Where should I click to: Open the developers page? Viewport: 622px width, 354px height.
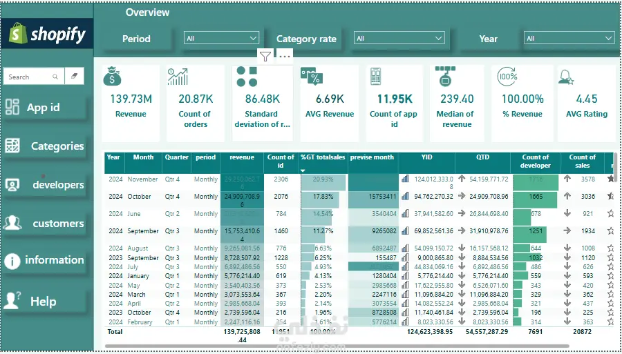[44, 185]
